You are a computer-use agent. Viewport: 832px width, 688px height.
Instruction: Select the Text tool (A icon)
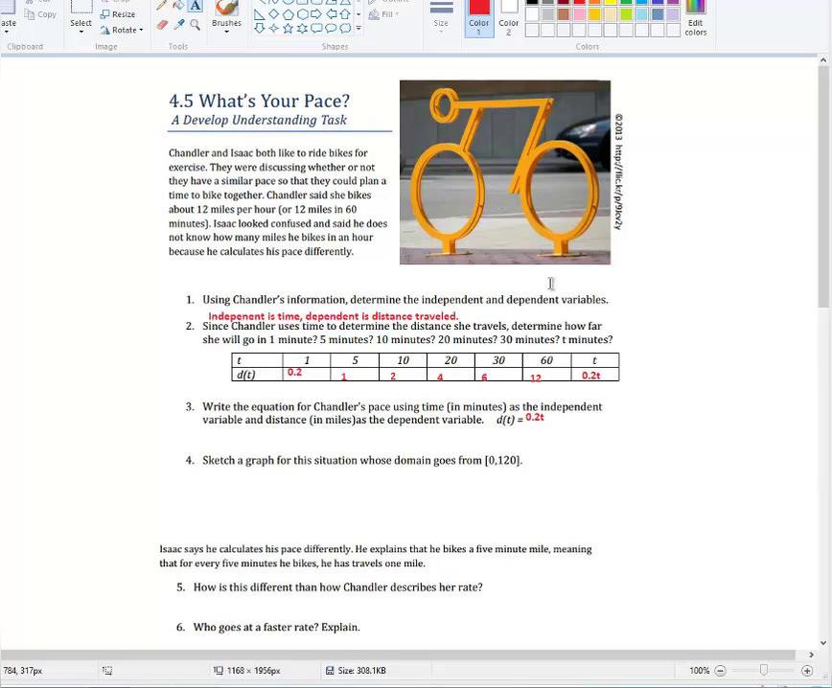pos(196,7)
